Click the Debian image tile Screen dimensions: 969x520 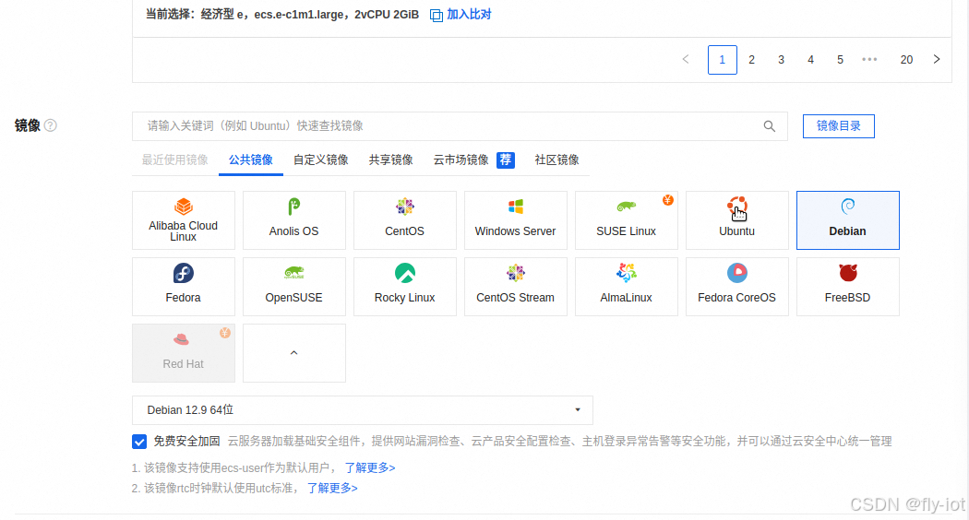point(847,220)
